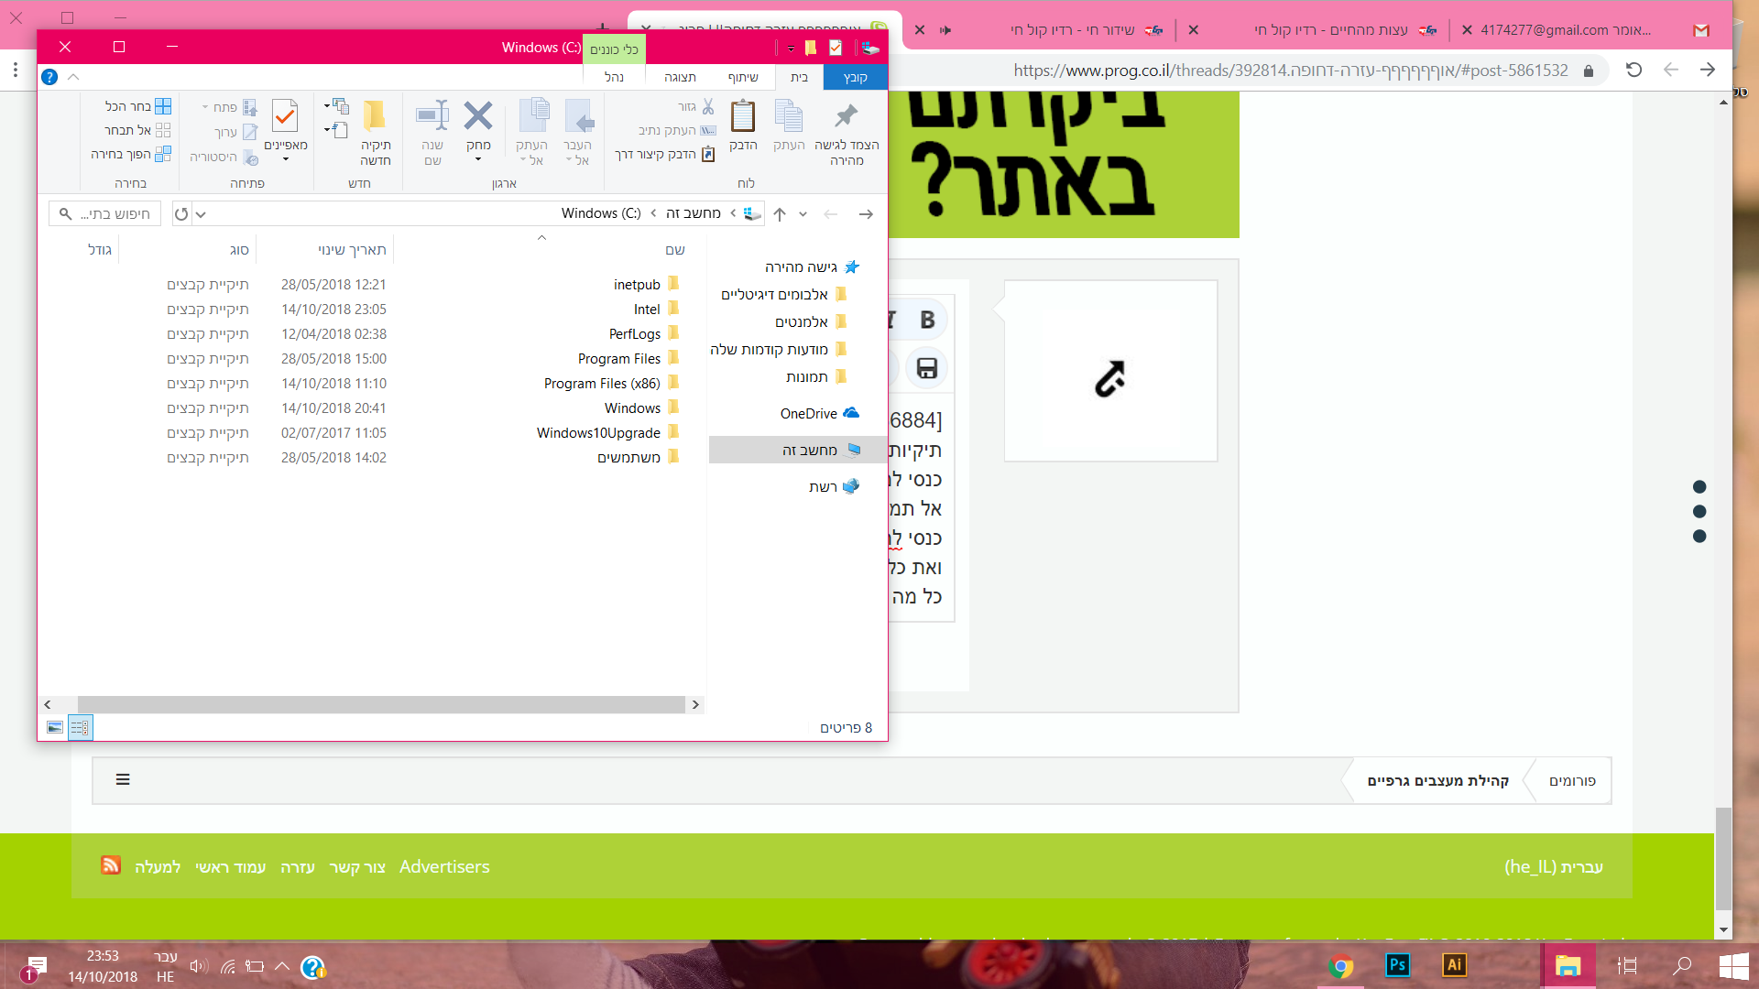1759x989 pixels.
Task: Open the Share (שיתוף) ribbon tab
Action: (x=742, y=78)
